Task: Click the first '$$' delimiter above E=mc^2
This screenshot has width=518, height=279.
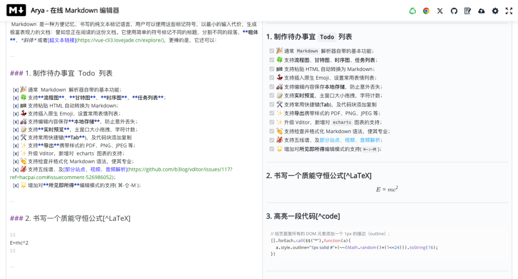Action: (x=13, y=235)
